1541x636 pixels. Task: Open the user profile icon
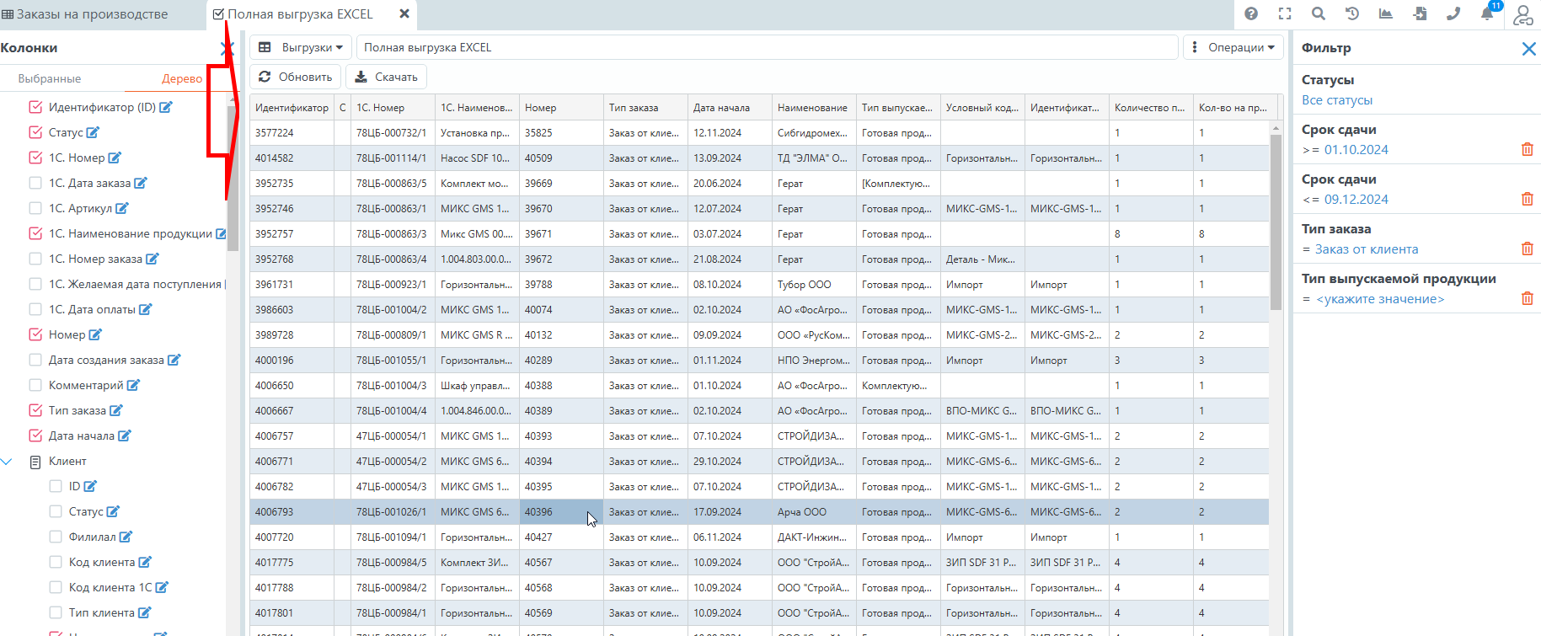click(x=1522, y=15)
